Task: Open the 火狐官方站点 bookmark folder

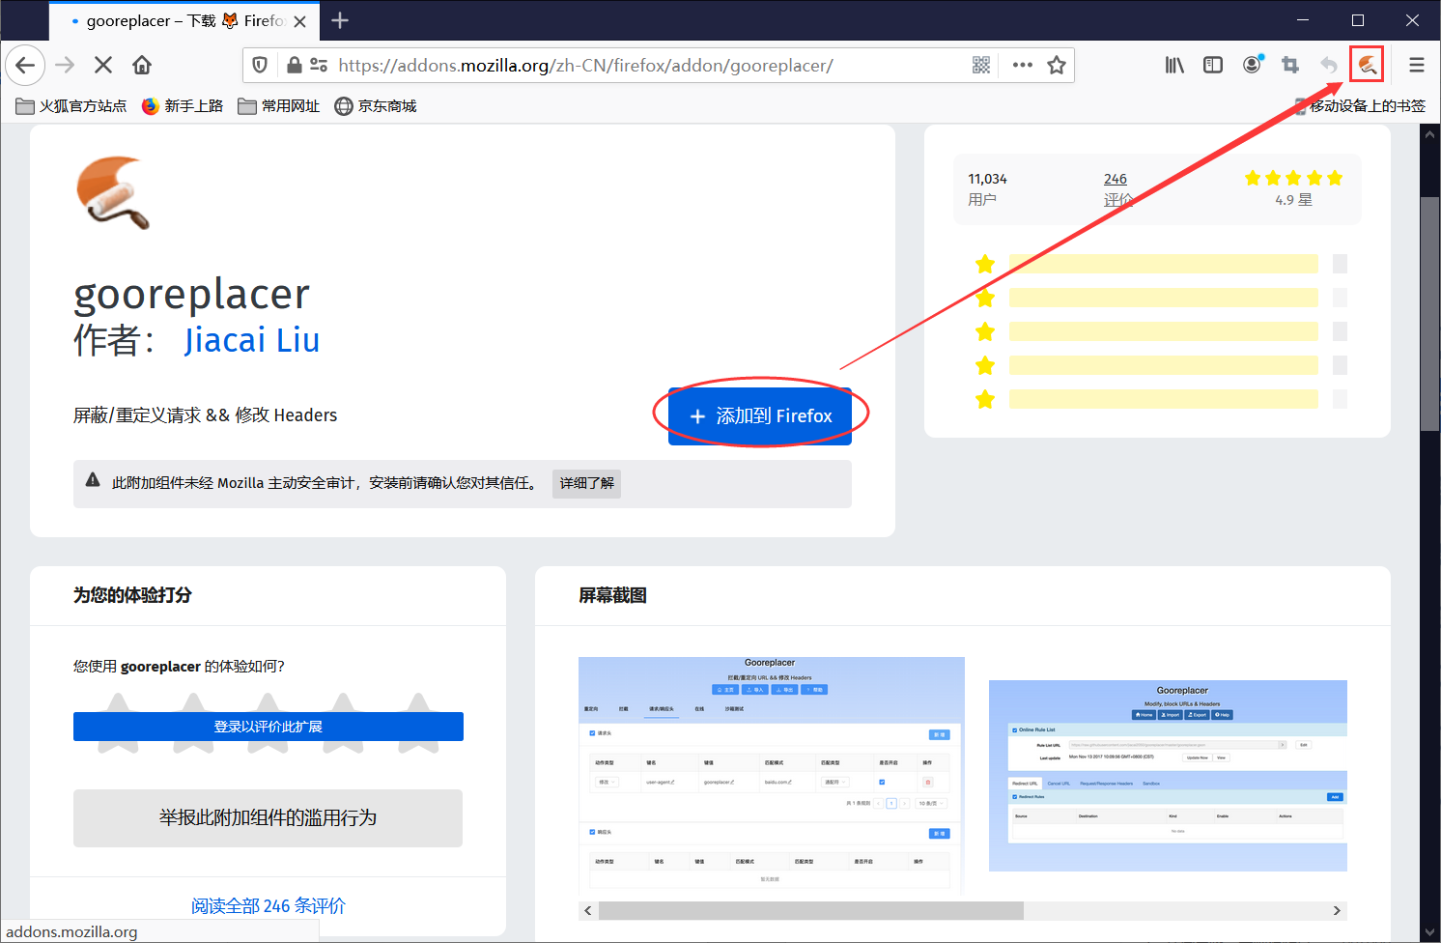Action: [71, 106]
